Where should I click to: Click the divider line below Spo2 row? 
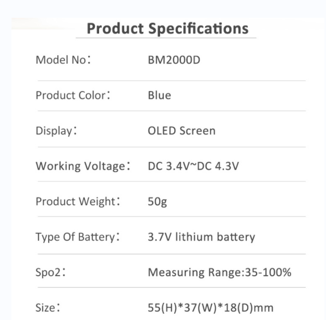click(x=172, y=288)
